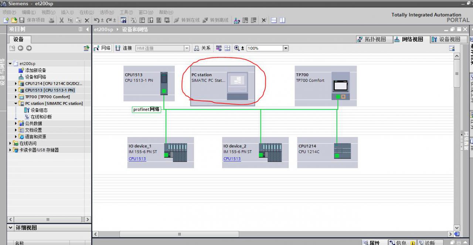The height and width of the screenshot is (245, 473).
Task: Click the Undo arrow icon
Action: pyautogui.click(x=97, y=20)
